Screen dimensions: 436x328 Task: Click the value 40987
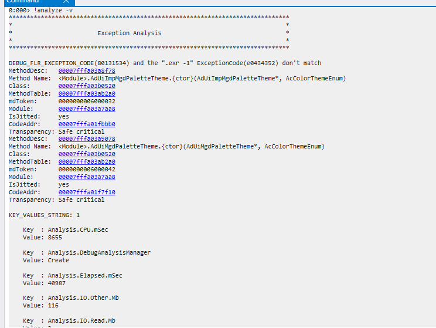click(x=57, y=283)
